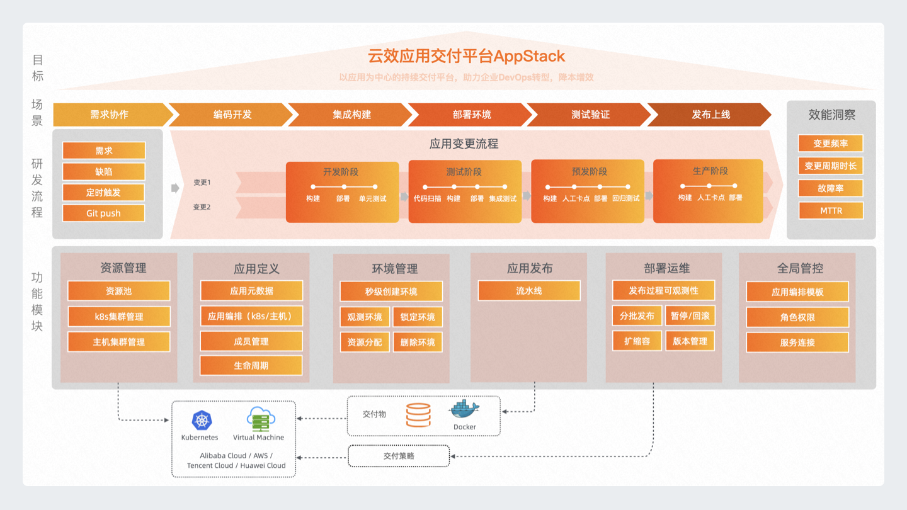
Task: Select the 发布上线 scene step
Action: (x=710, y=115)
